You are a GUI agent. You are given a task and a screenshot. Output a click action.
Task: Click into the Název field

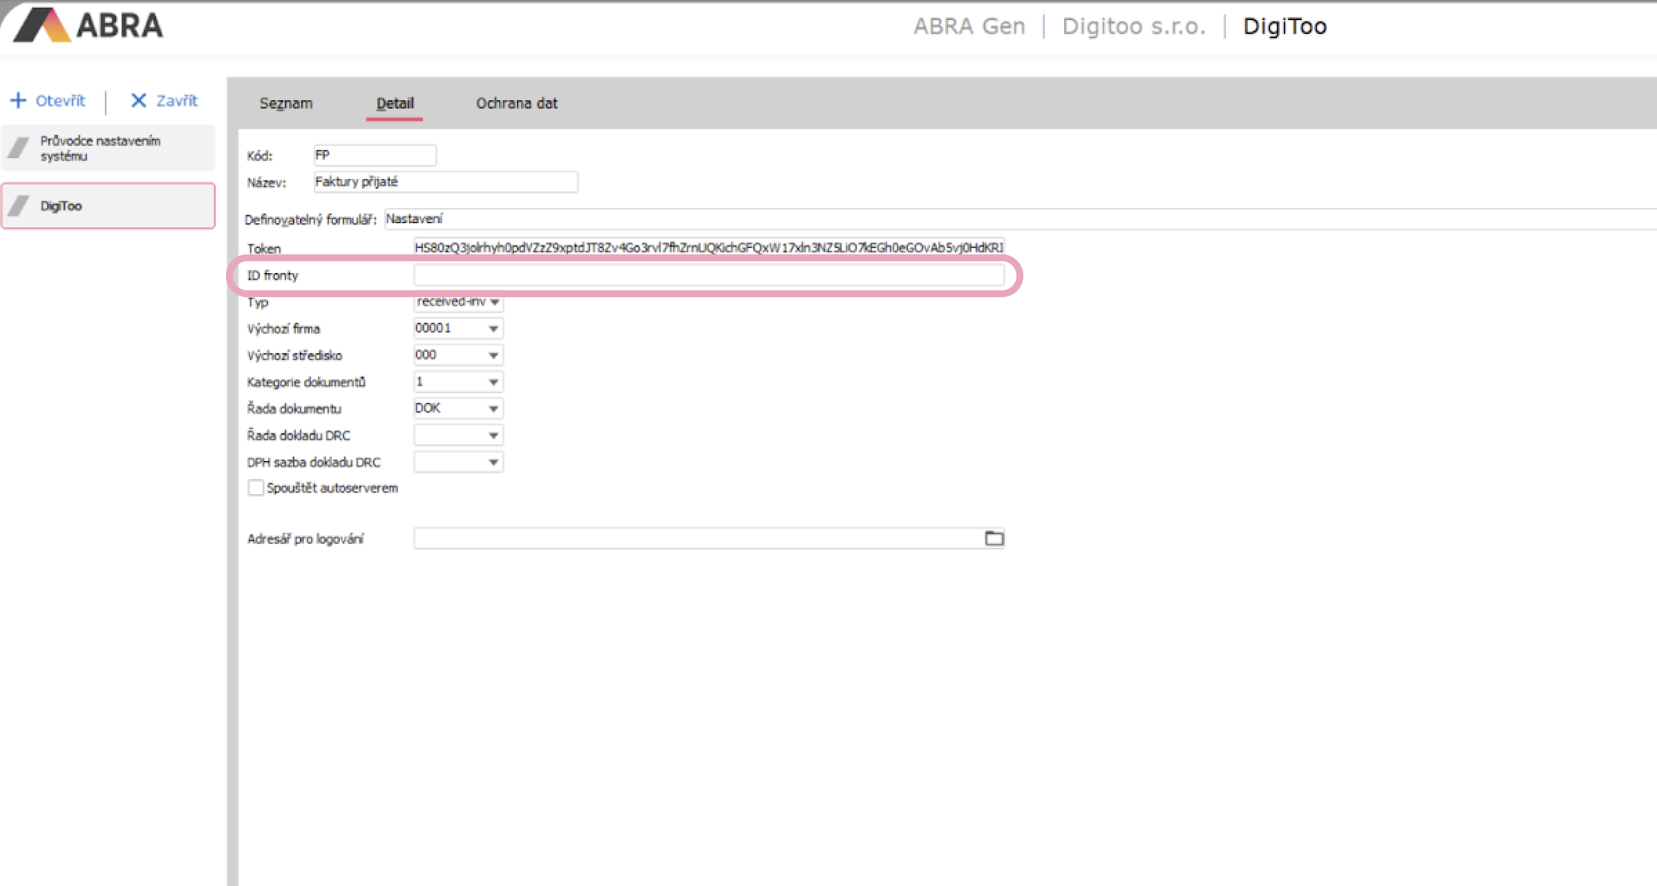click(446, 182)
